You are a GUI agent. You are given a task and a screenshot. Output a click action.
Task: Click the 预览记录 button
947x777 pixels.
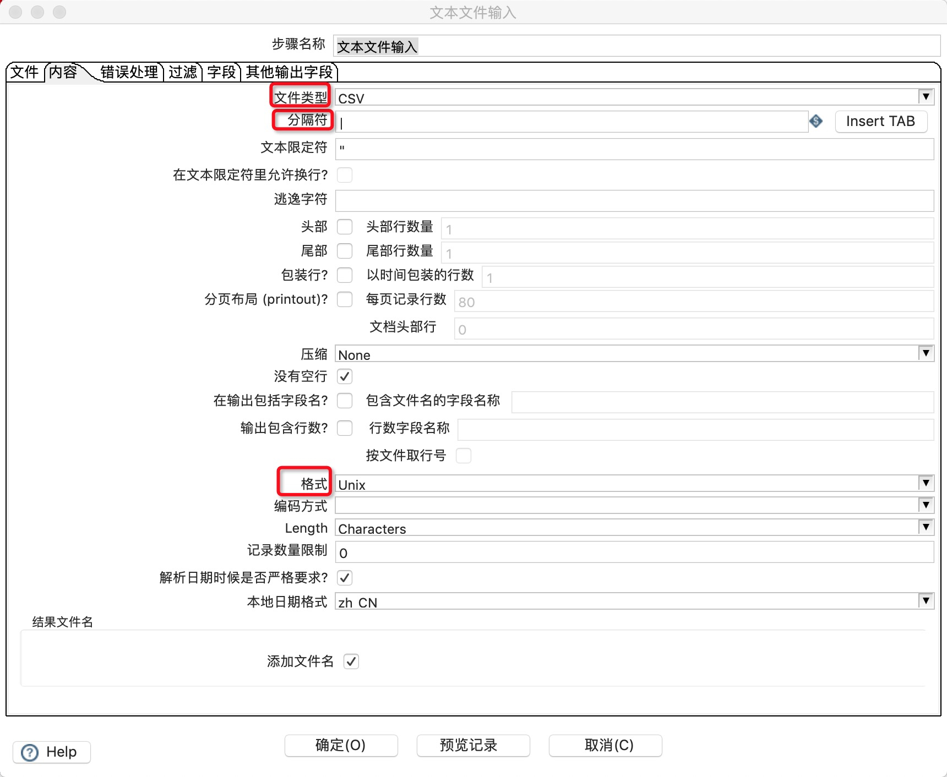pos(472,746)
